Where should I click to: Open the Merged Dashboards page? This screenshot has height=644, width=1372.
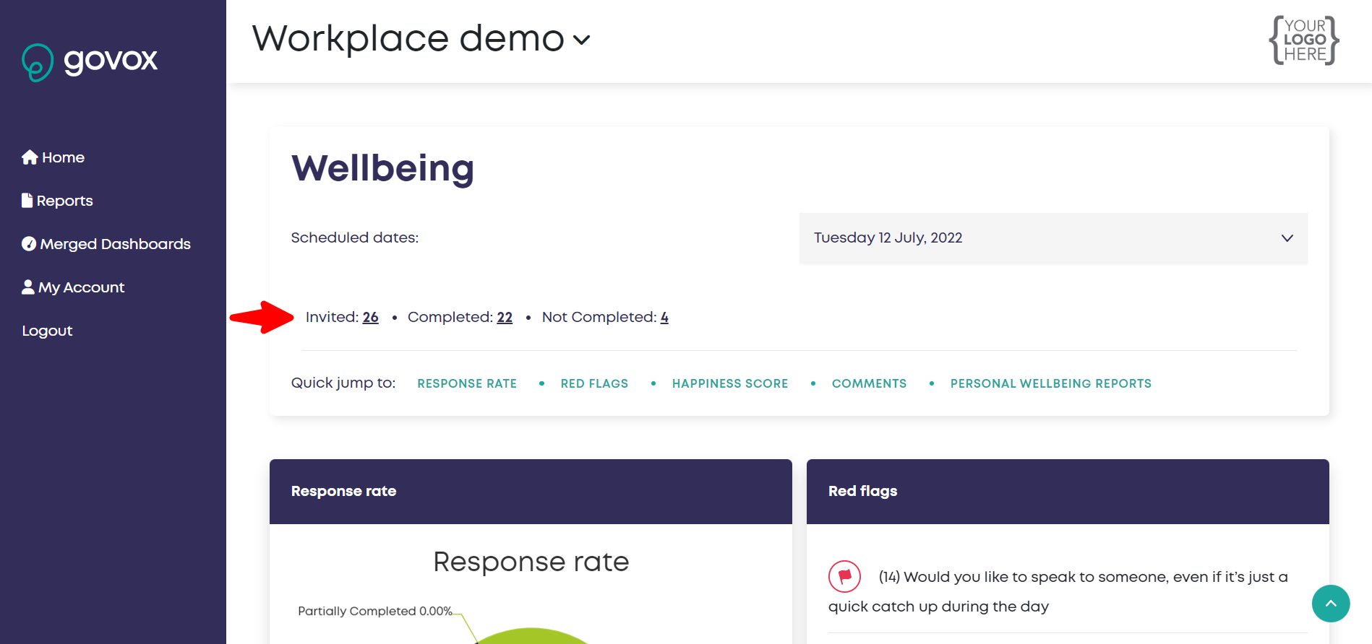(x=106, y=244)
